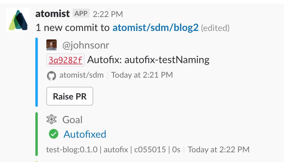Viewport: 284px width, 162px height.
Task: Click the Goal hexagon icon
Action: [51, 120]
